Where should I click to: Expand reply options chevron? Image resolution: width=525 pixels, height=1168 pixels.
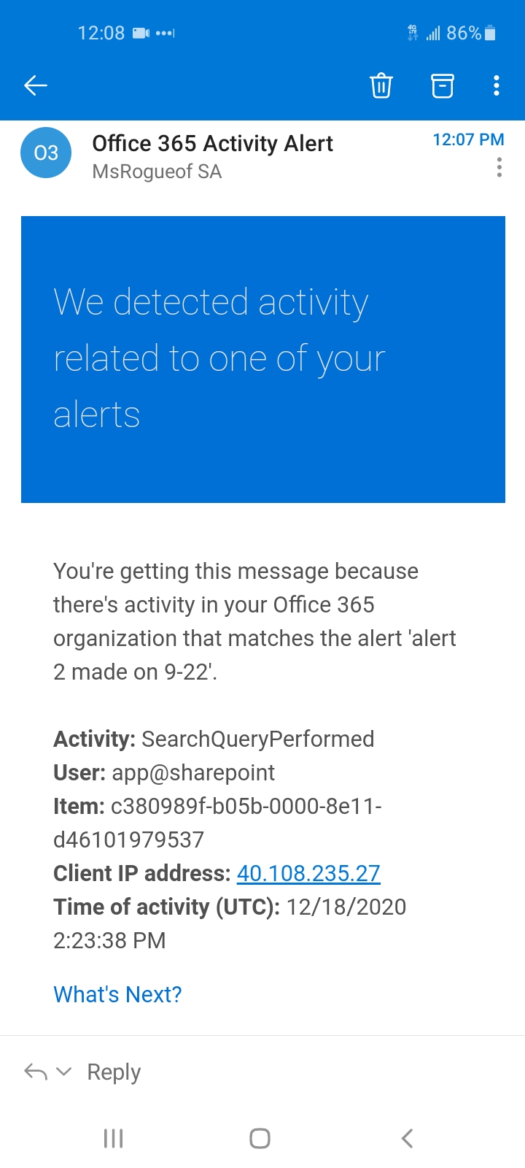coord(64,1072)
